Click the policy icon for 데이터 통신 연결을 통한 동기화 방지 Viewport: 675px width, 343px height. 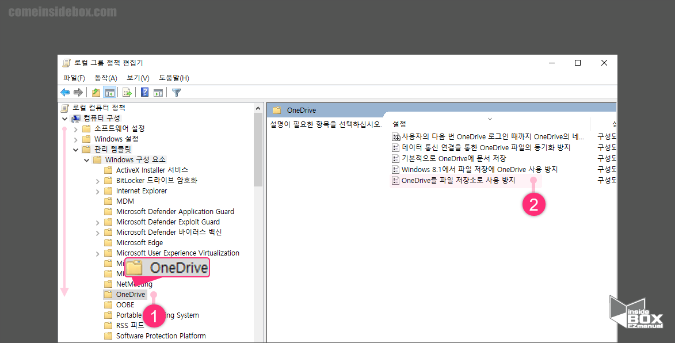[x=395, y=147]
